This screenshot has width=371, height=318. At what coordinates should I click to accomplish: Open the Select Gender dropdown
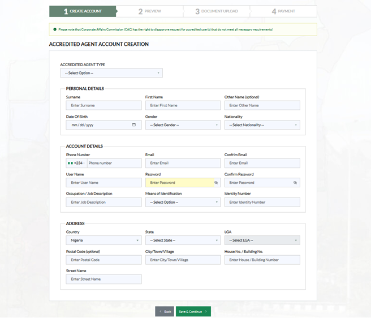[x=183, y=125]
